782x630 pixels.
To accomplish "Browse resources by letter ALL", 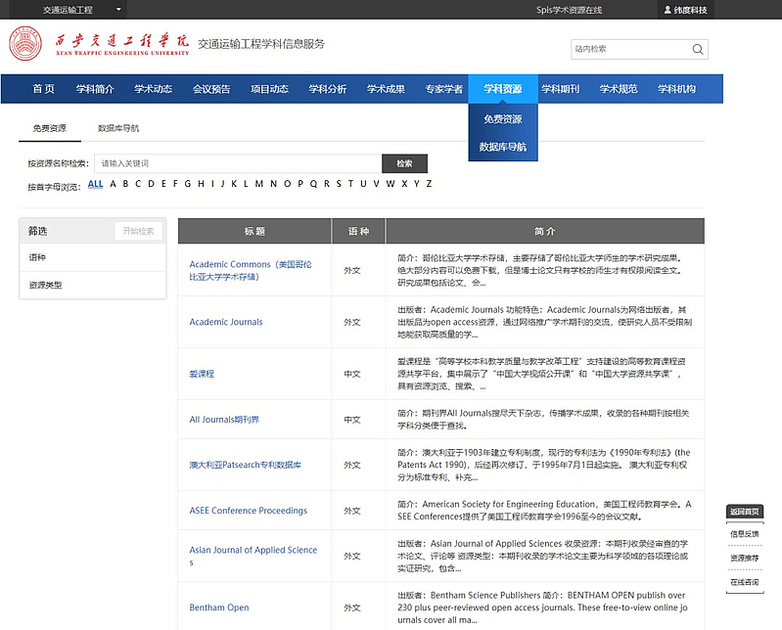I will tap(95, 184).
